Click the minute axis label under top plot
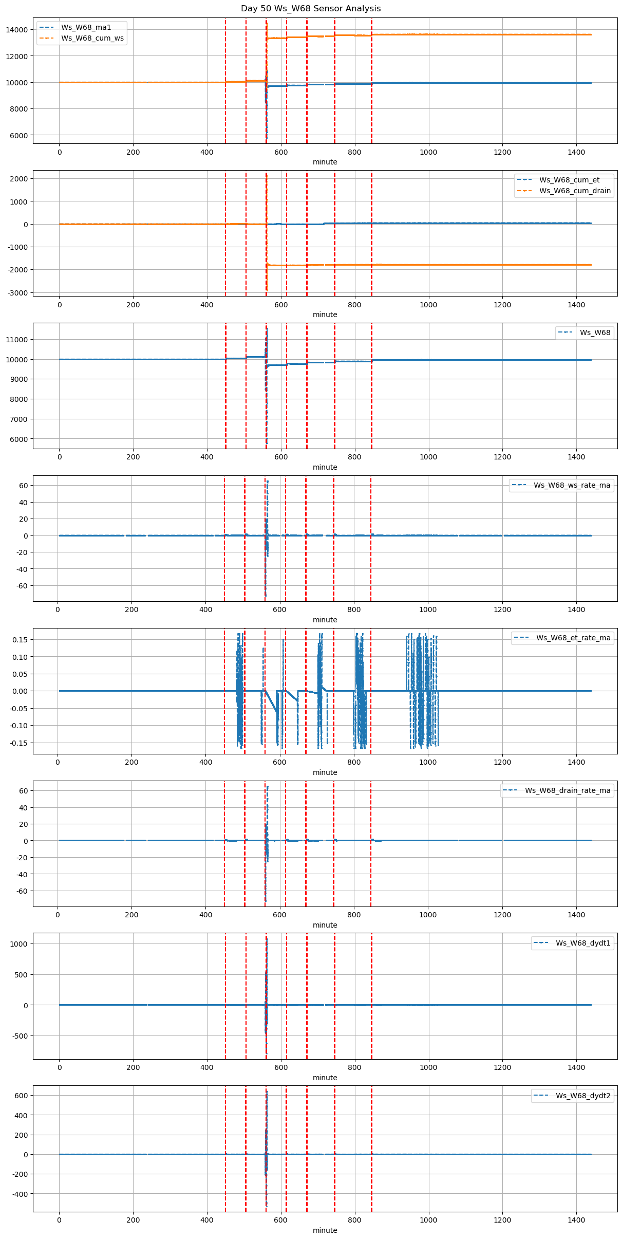 325,162
